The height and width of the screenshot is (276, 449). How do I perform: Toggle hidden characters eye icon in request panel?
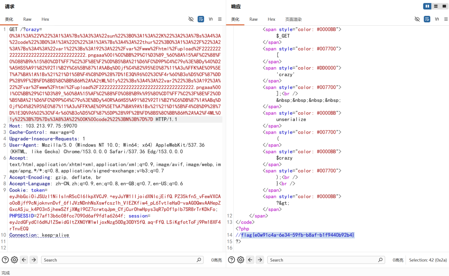[191, 19]
